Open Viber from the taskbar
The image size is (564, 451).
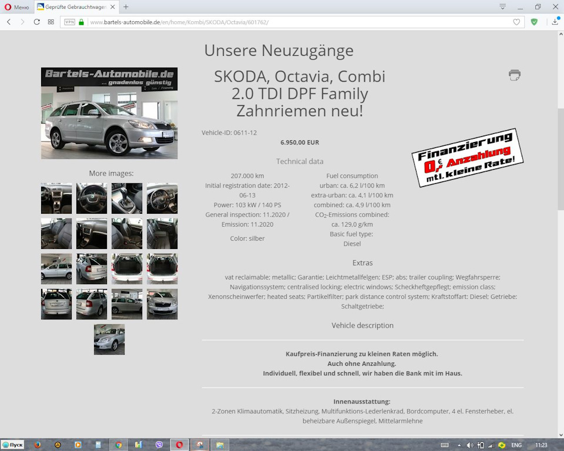[159, 445]
